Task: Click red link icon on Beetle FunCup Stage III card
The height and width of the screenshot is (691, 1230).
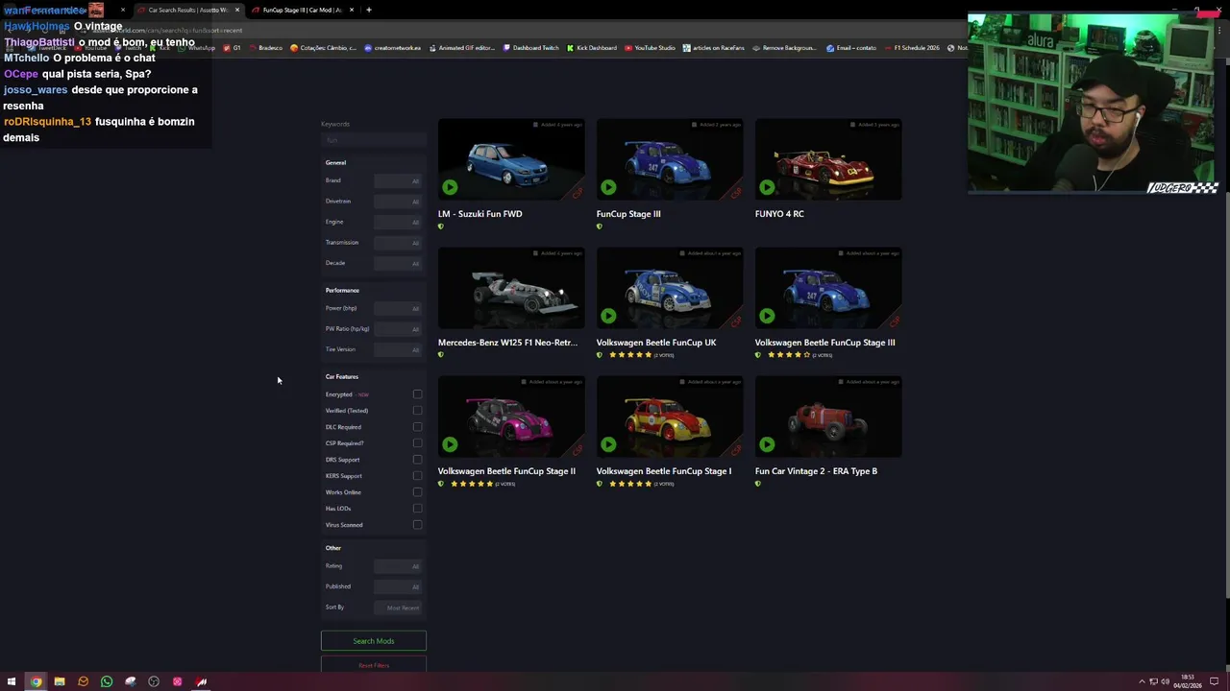Action: click(895, 322)
